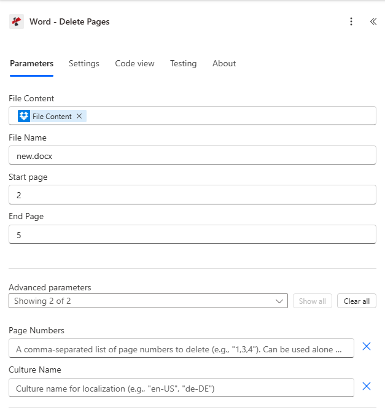This screenshot has height=418, width=385.
Task: Click the Start page label
Action: (28, 177)
